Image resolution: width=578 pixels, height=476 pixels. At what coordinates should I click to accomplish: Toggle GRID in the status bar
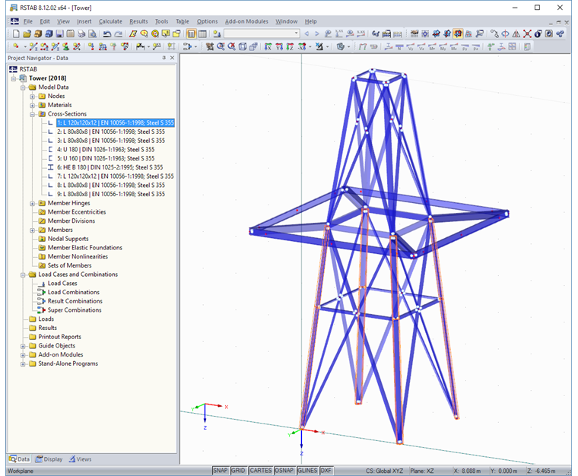pyautogui.click(x=238, y=471)
